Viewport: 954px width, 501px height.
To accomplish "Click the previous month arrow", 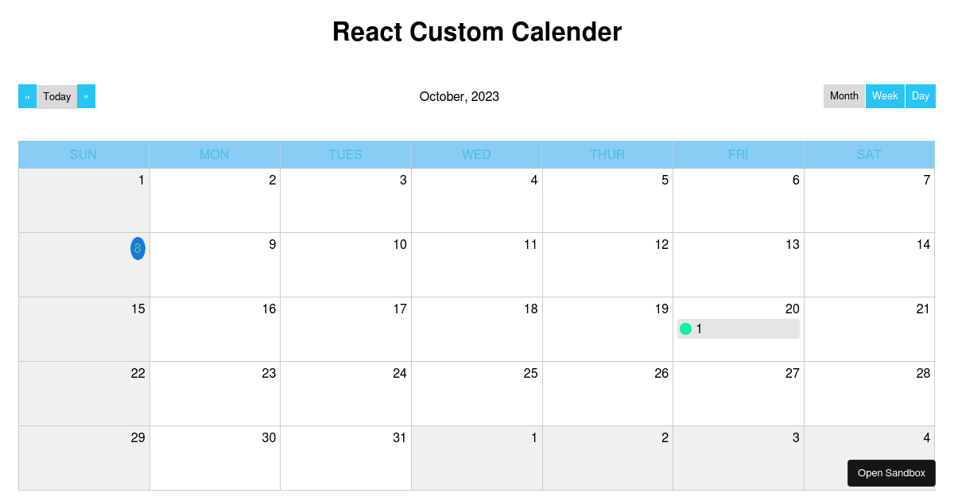I will pyautogui.click(x=26, y=96).
